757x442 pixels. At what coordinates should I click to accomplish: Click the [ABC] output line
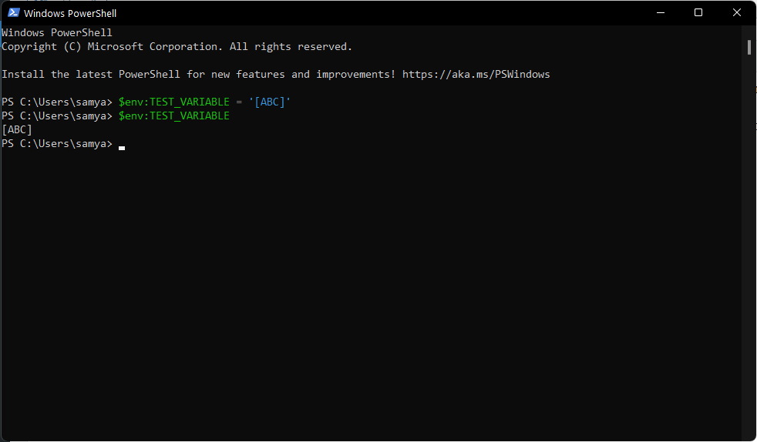click(x=17, y=130)
